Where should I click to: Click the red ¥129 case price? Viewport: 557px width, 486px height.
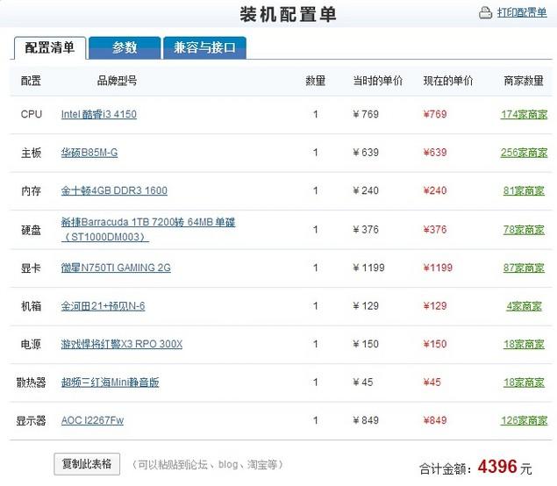tap(435, 306)
